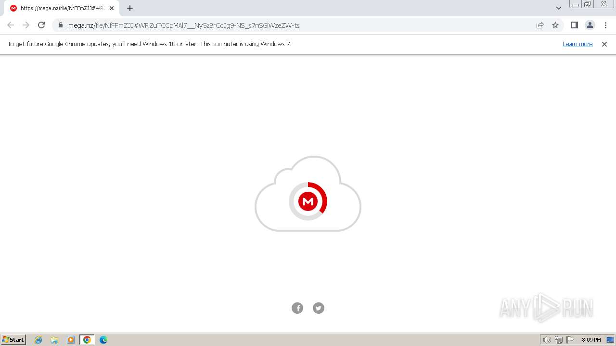Screen dimensions: 616x346
Task: Click the Show desktop tray icon
Action: 610,340
